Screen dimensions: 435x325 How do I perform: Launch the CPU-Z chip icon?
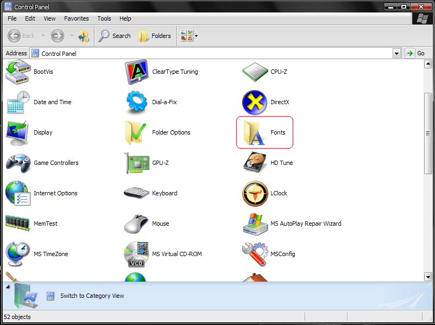pyautogui.click(x=255, y=72)
